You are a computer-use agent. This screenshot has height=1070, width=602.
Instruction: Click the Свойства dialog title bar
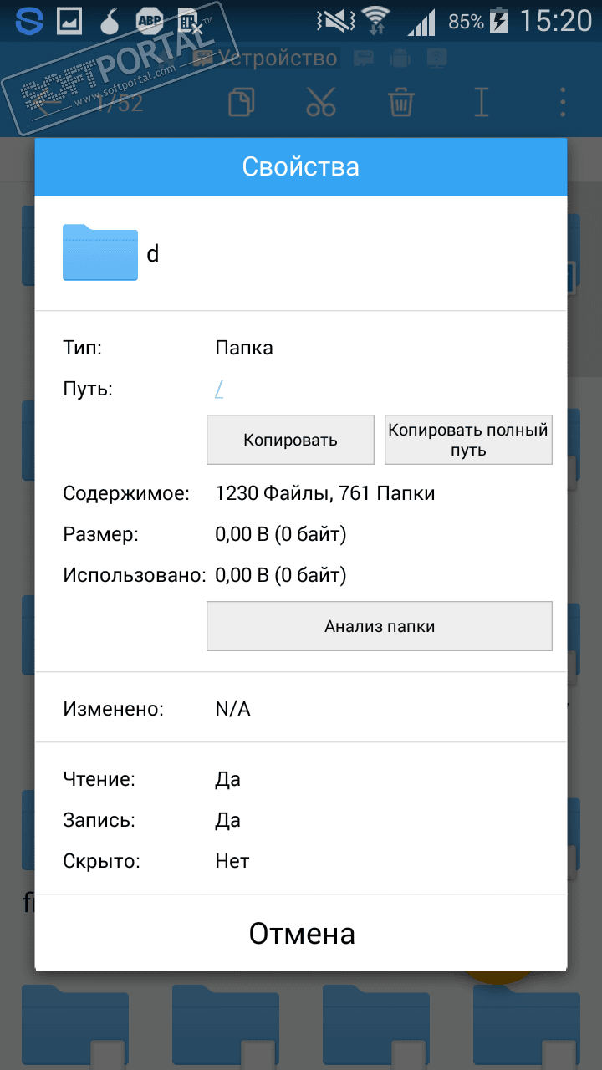point(301,166)
